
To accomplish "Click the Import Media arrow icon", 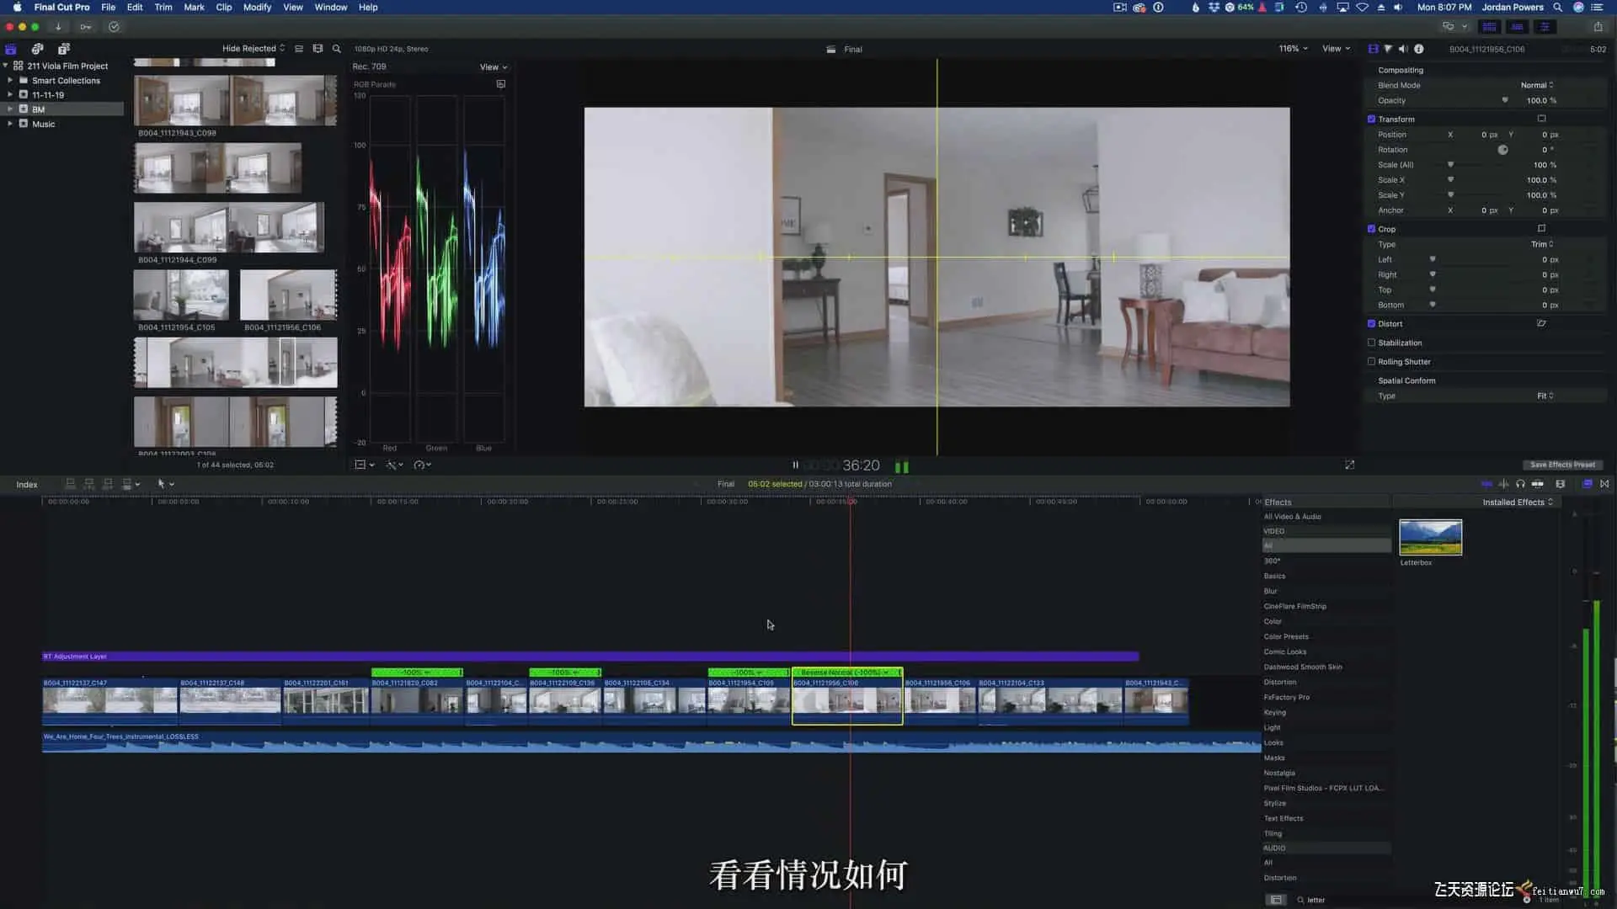I will [x=58, y=27].
